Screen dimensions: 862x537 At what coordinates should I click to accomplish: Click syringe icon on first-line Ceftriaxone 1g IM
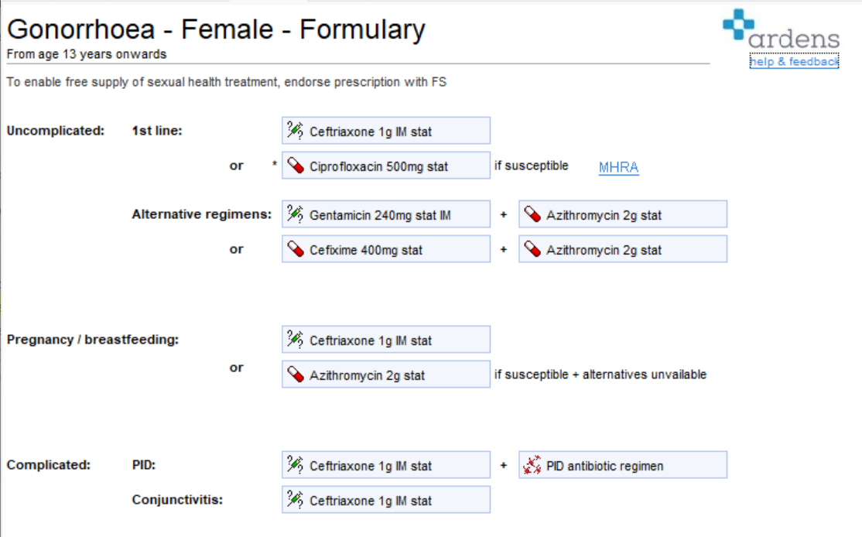pos(296,130)
